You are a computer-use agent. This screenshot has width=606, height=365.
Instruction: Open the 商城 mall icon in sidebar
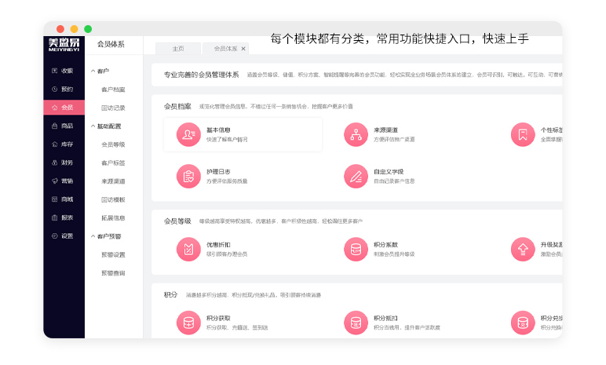click(54, 199)
